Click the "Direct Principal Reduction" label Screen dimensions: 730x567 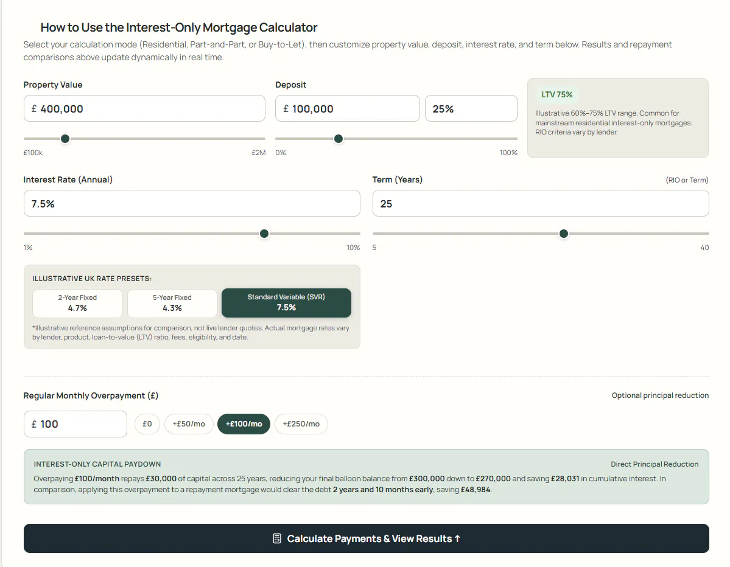tap(655, 464)
